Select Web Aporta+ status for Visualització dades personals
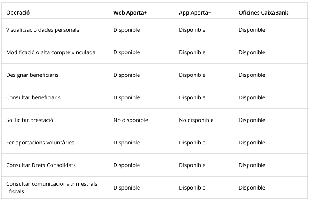Viewport: 310px width, 201px height. pos(127,30)
